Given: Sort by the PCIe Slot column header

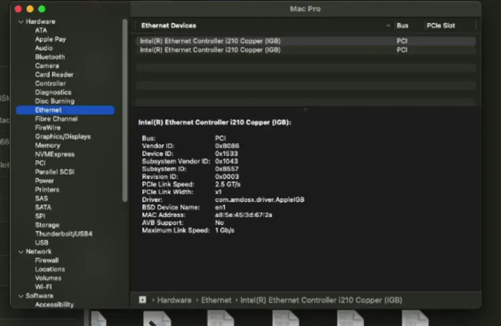Looking at the screenshot, I should 441,25.
